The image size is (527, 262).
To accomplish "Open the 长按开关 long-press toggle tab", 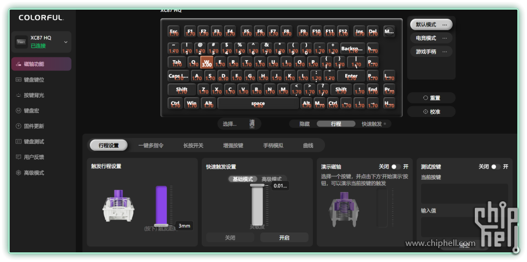I will 193,145.
